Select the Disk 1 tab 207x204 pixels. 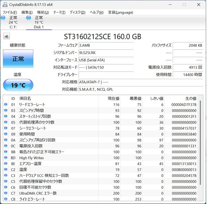39,22
